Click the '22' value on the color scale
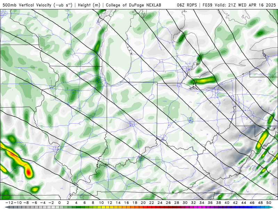Viewport: 278px width, 209px height. [152, 203]
